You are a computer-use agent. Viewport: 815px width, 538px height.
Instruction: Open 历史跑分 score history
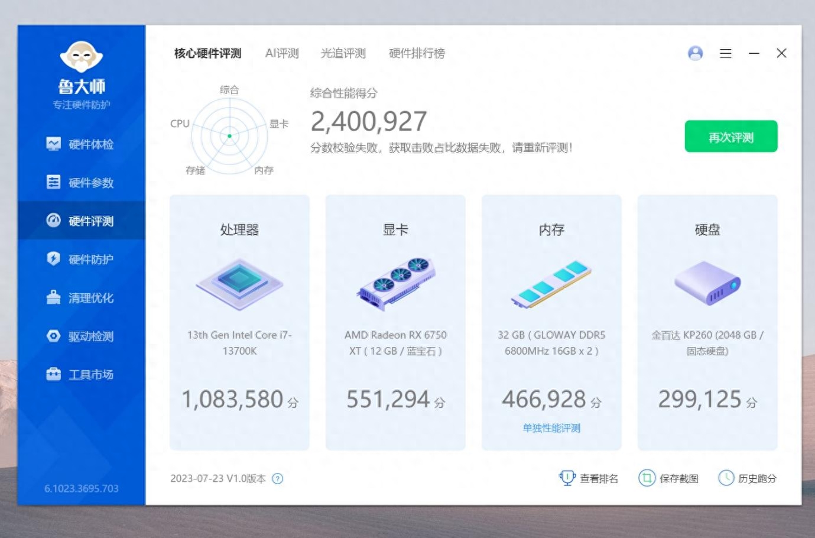coord(757,479)
